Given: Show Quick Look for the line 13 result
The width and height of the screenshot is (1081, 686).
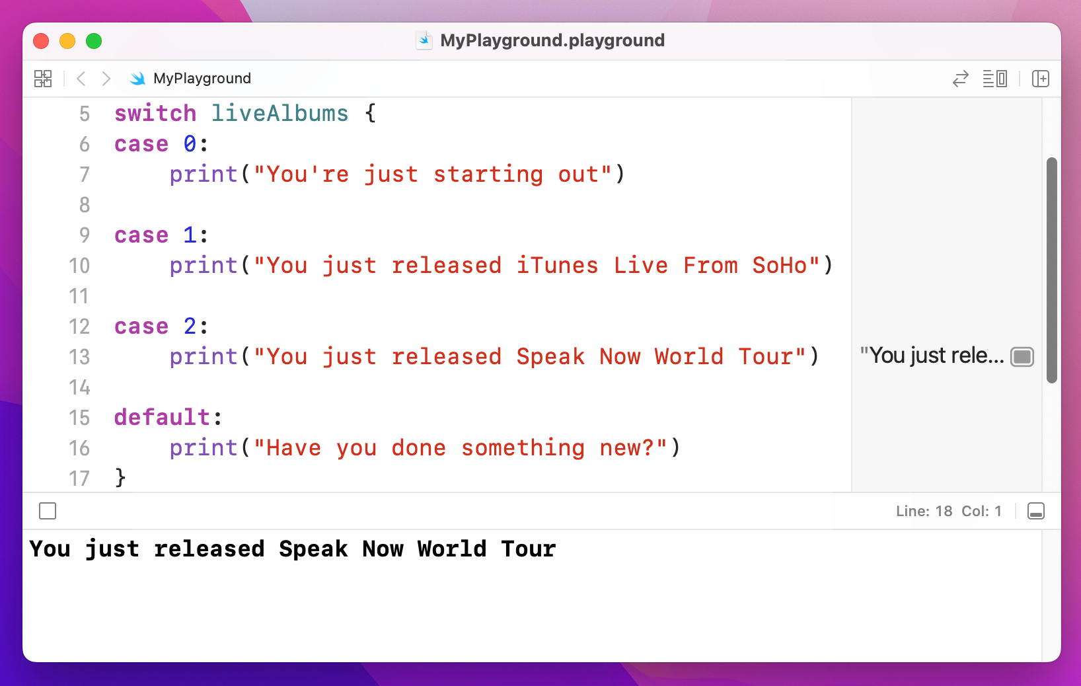Looking at the screenshot, I should (x=1022, y=357).
